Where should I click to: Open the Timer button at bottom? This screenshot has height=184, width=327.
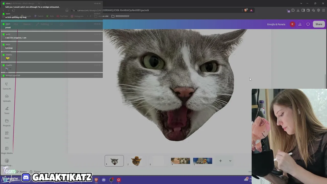click(x=35, y=172)
